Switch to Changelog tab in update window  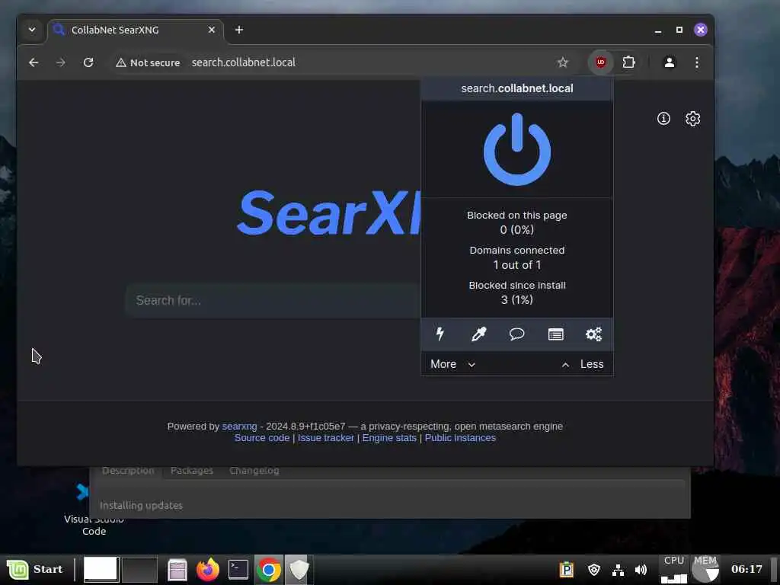point(254,471)
